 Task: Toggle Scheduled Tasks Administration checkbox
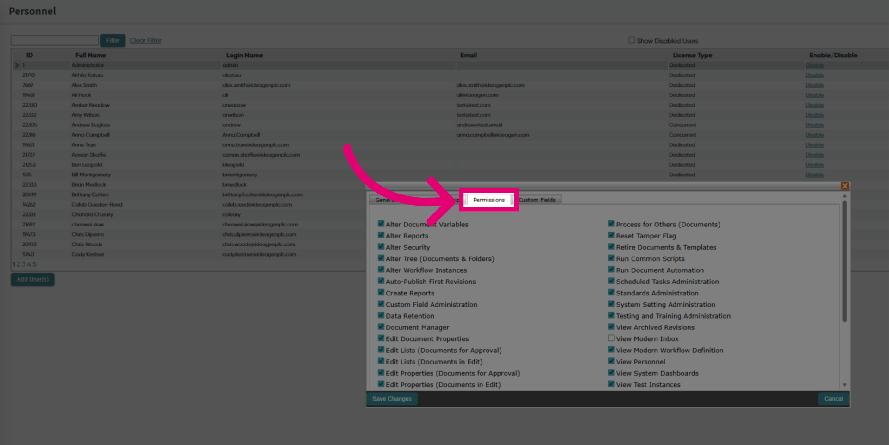(x=611, y=281)
